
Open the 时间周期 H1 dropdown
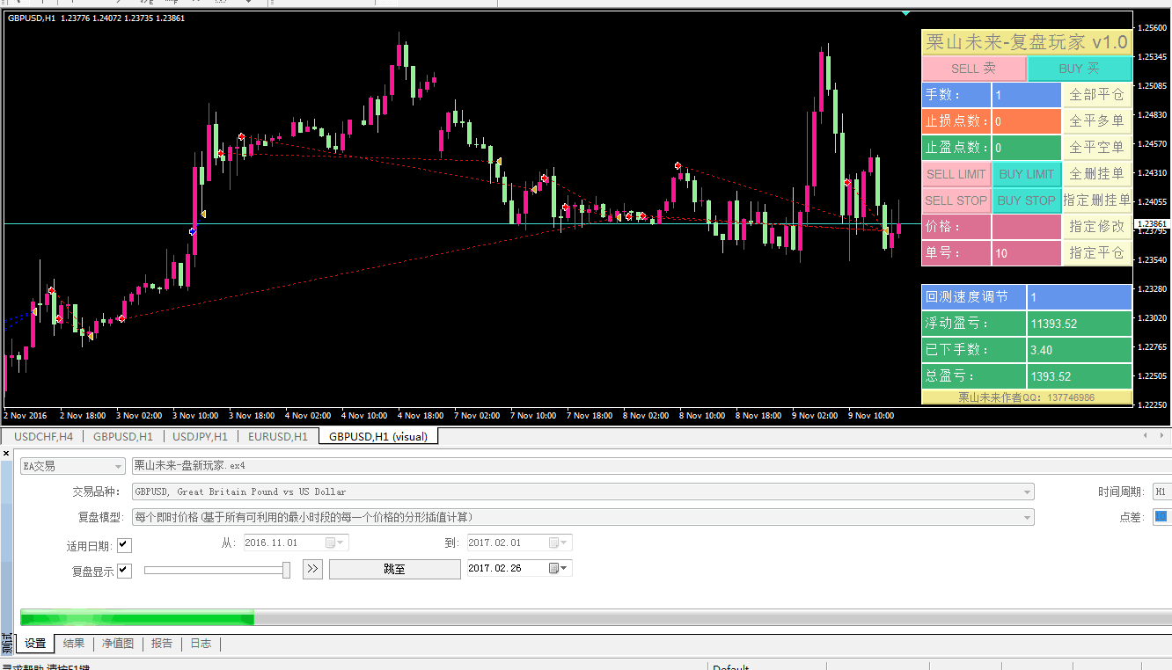pos(1161,492)
